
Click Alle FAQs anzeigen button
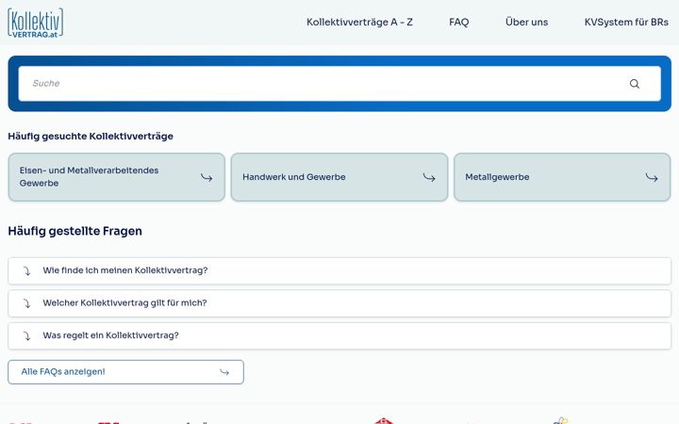[x=126, y=372]
